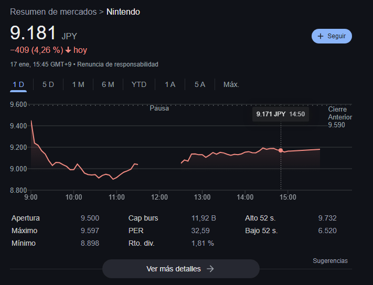Click the Nintendo title in the breadcrumb
The height and width of the screenshot is (285, 373).
tap(123, 12)
